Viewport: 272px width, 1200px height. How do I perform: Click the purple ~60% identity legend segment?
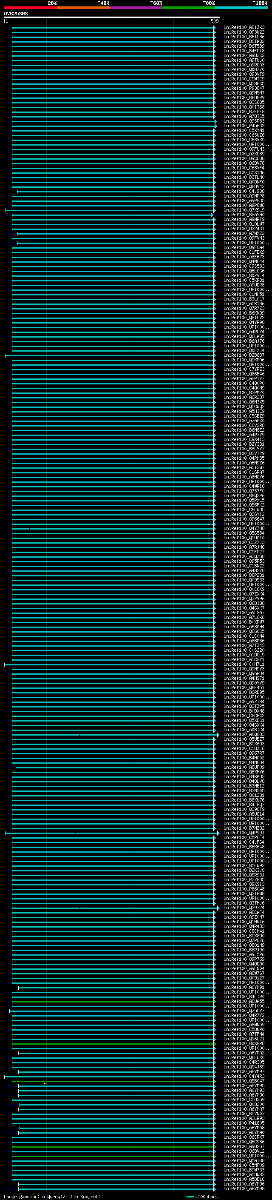click(136, 8)
